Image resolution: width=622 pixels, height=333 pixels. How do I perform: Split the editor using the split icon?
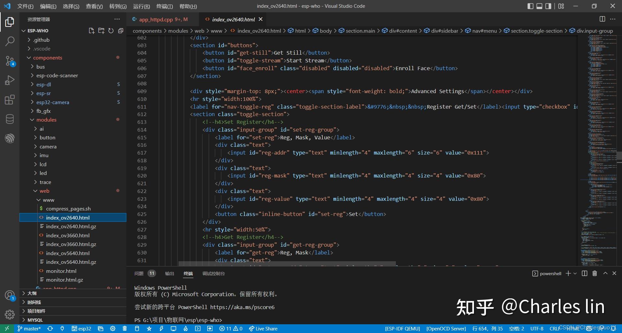[x=602, y=19]
